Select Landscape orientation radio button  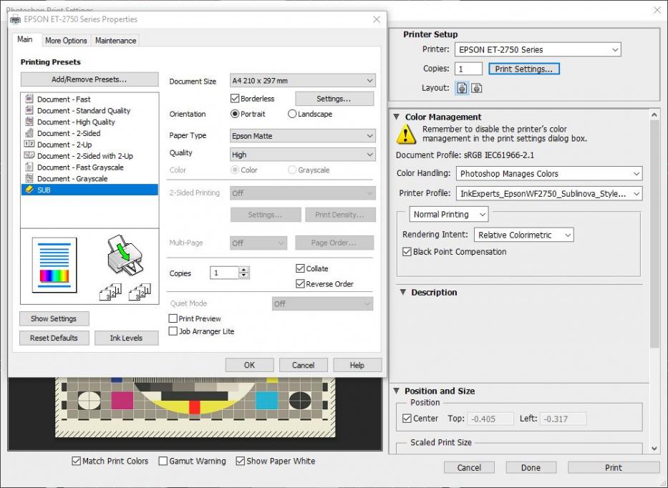tap(292, 114)
